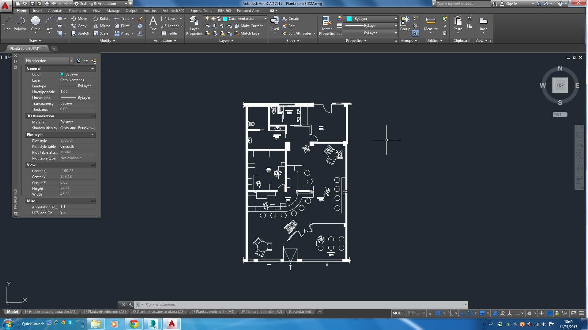Click the Quick Select icon in Properties palette

click(94, 61)
